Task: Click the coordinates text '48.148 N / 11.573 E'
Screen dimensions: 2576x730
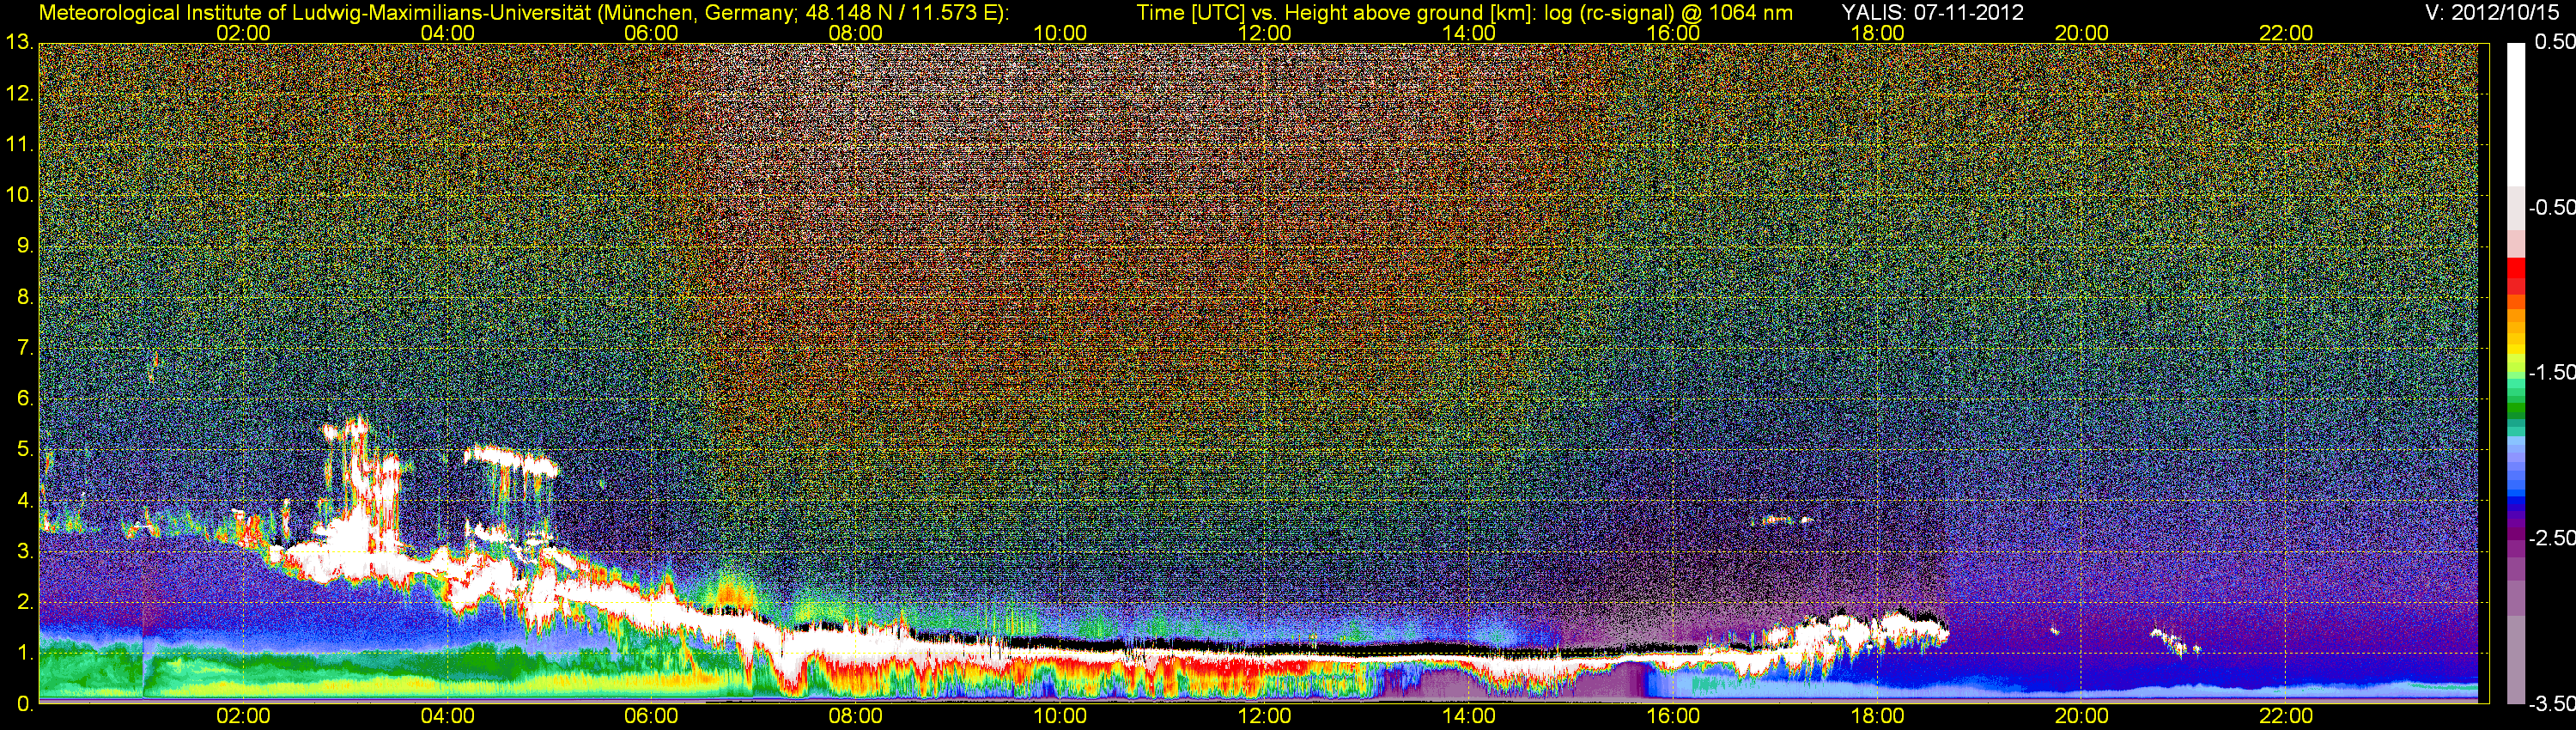Action: pyautogui.click(x=900, y=13)
